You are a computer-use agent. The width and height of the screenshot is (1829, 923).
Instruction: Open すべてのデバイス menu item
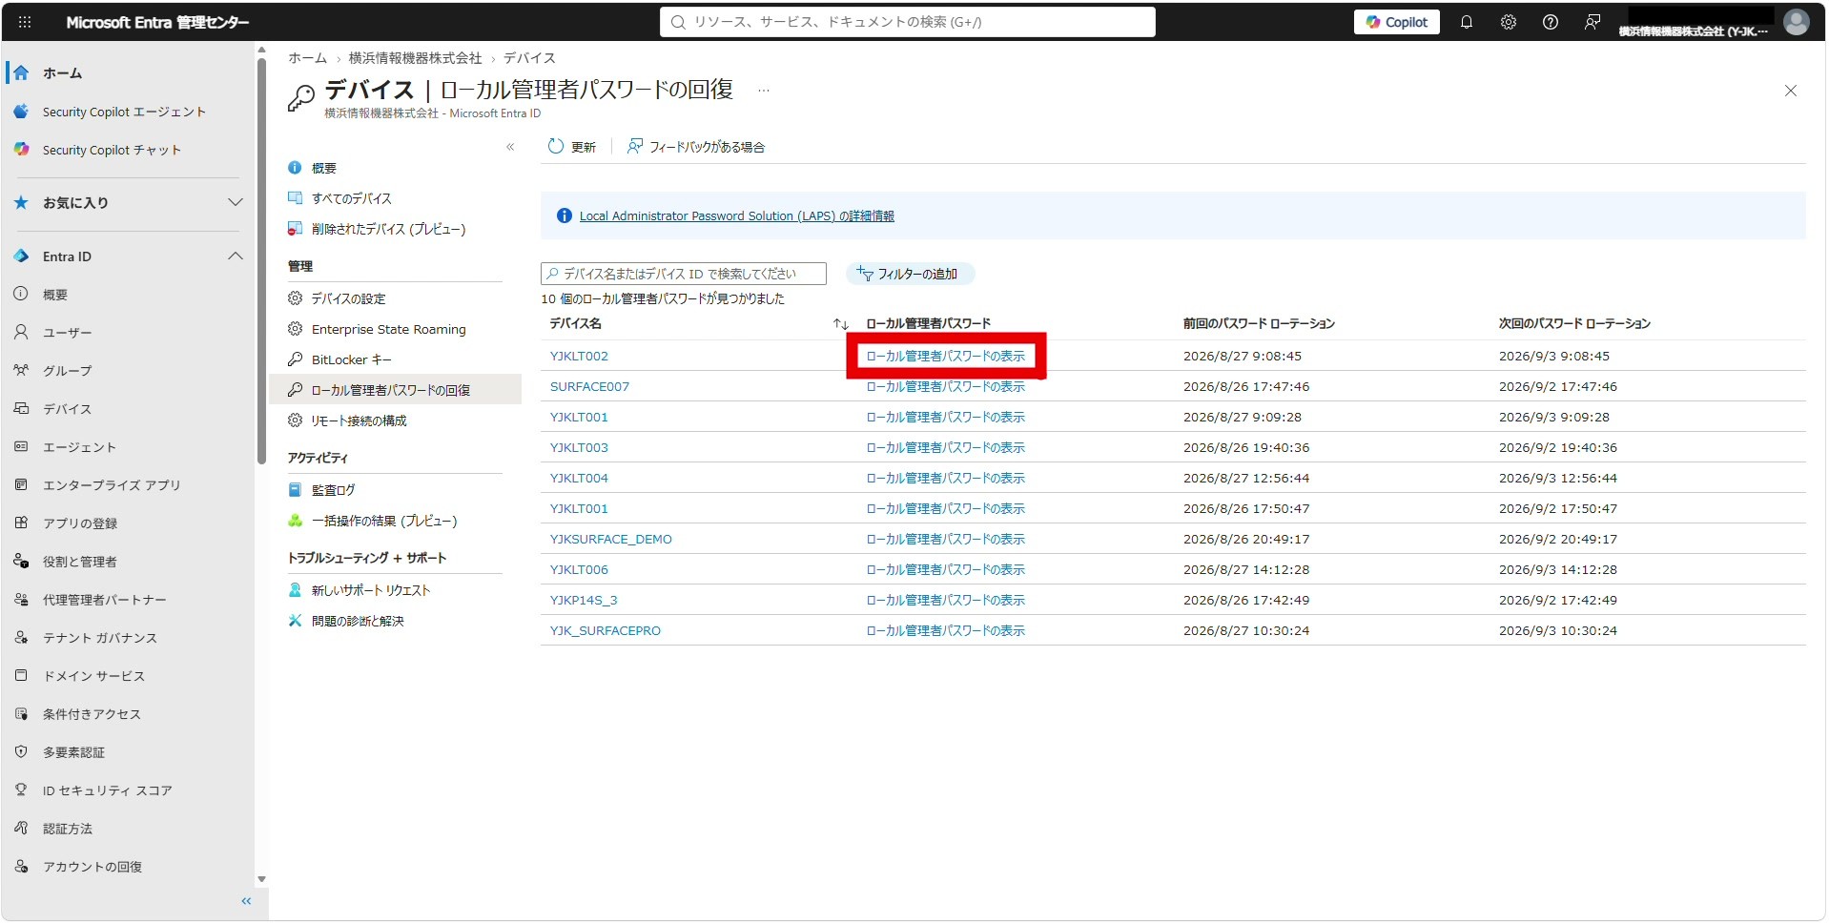(x=351, y=198)
